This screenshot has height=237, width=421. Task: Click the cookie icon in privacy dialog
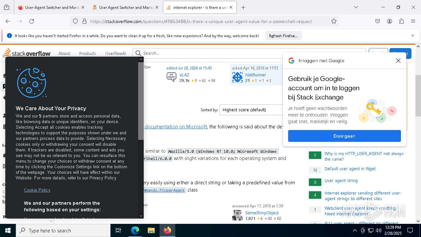tap(32, 83)
